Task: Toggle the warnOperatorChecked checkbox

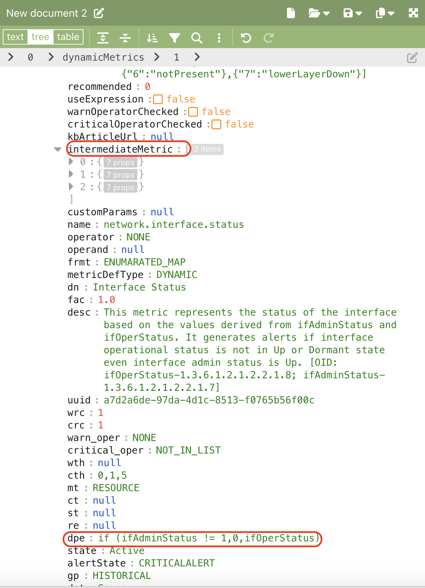Action: (x=193, y=112)
